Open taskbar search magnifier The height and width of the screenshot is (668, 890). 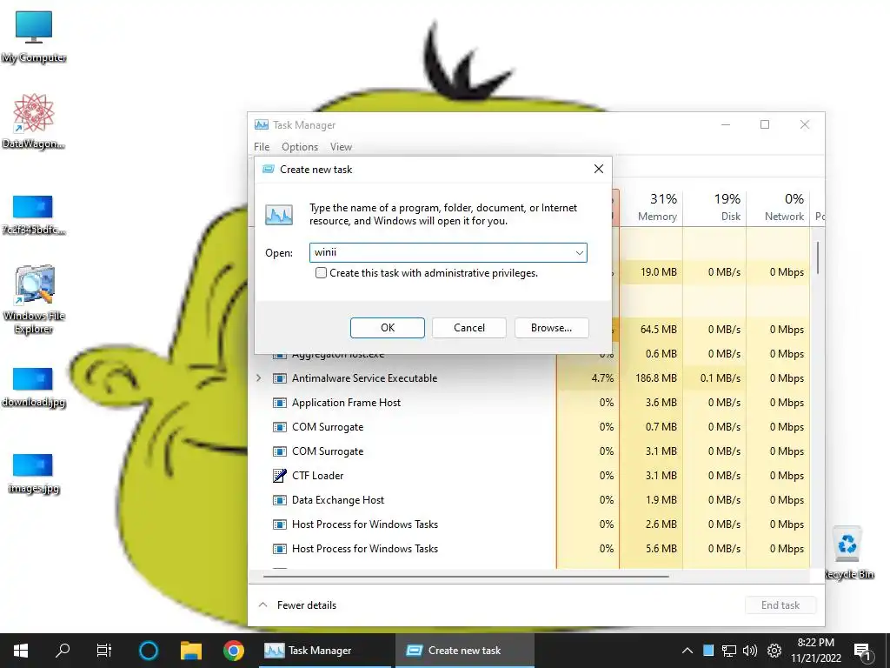pos(63,651)
